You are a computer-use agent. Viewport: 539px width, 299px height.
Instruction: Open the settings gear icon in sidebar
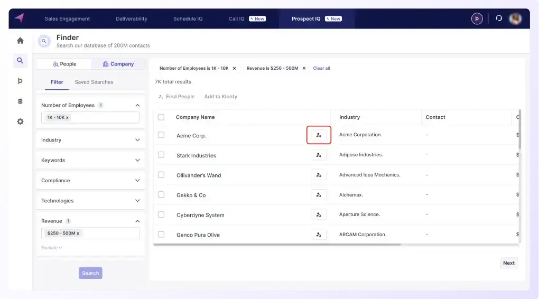20,122
